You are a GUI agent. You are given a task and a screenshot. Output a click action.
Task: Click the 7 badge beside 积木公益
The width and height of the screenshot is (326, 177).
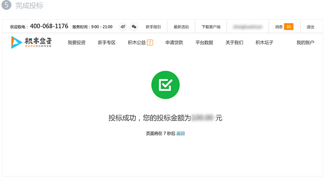150,42
